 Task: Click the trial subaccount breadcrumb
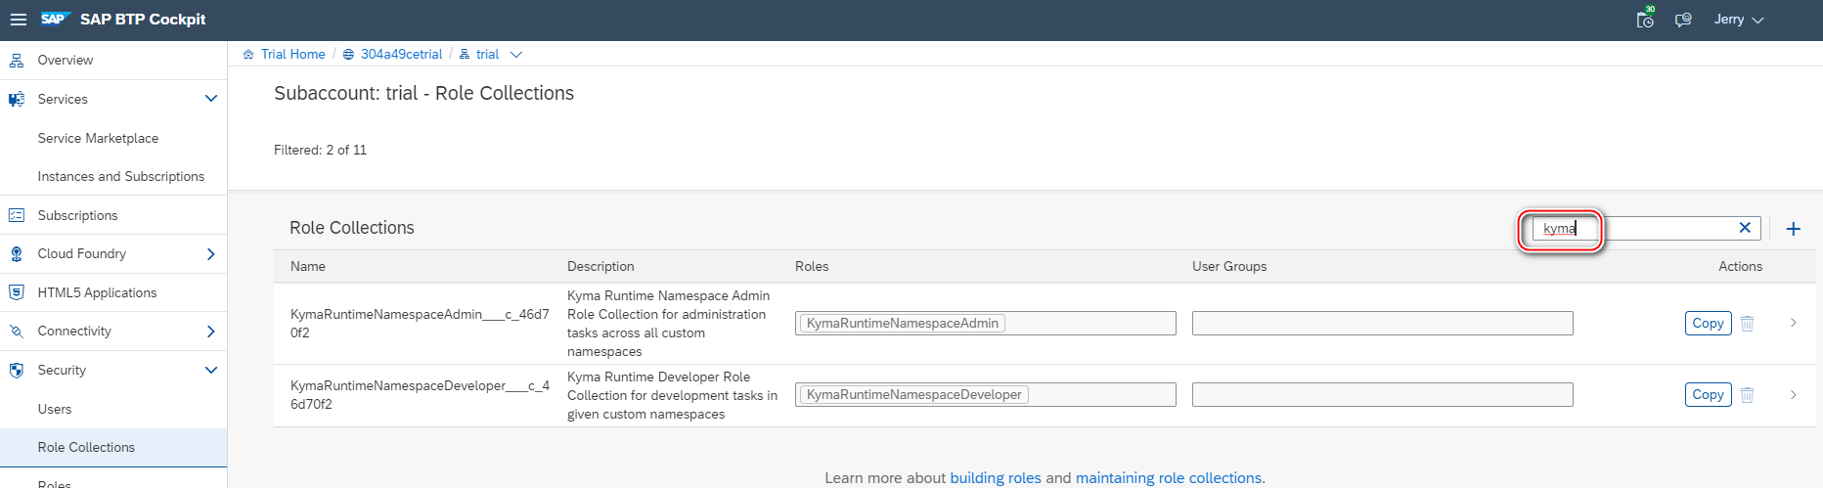tap(487, 54)
